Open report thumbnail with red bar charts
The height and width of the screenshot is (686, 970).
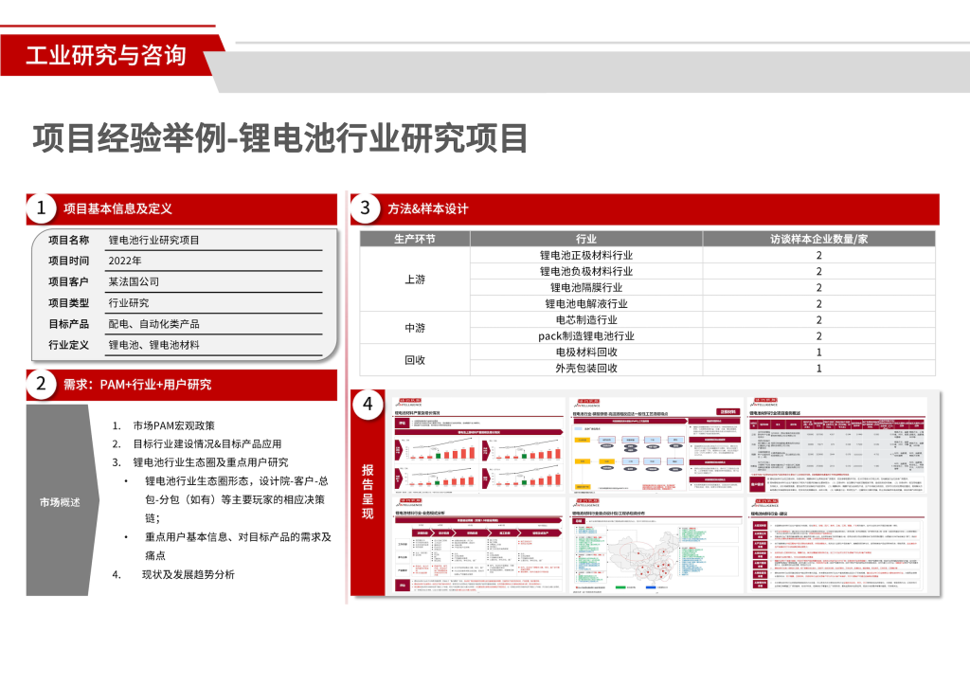(478, 446)
